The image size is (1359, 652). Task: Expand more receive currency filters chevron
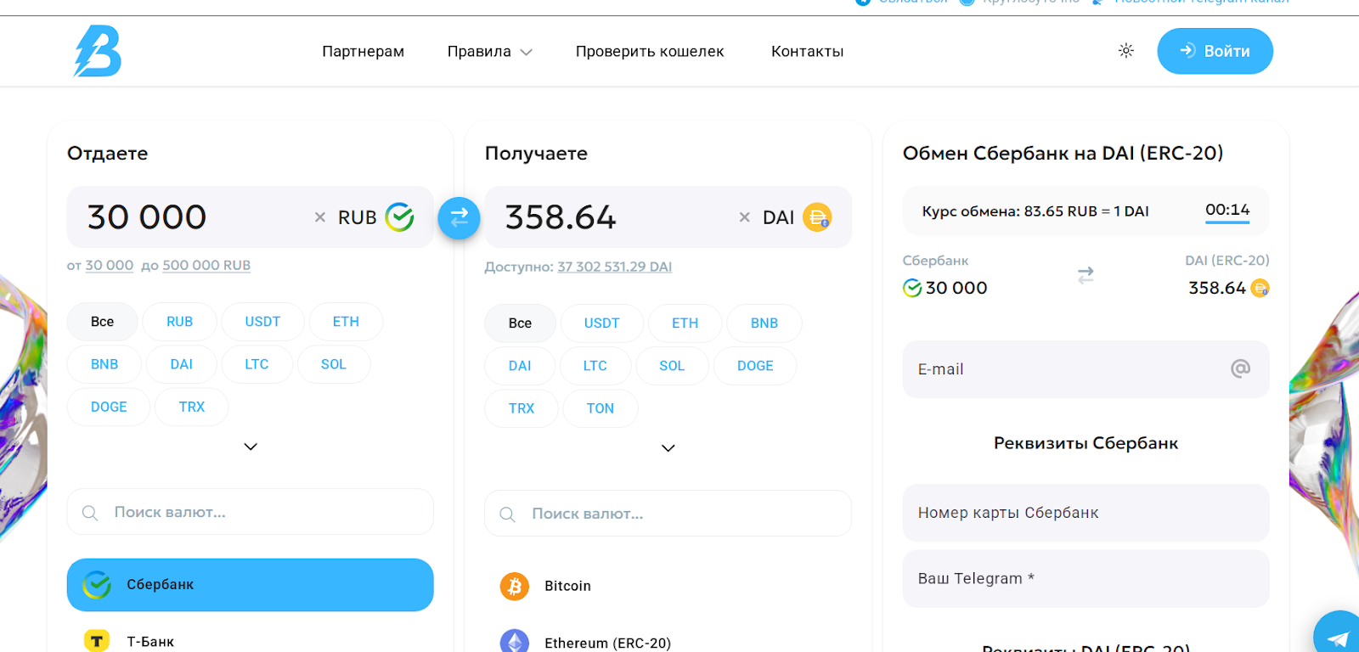(668, 448)
